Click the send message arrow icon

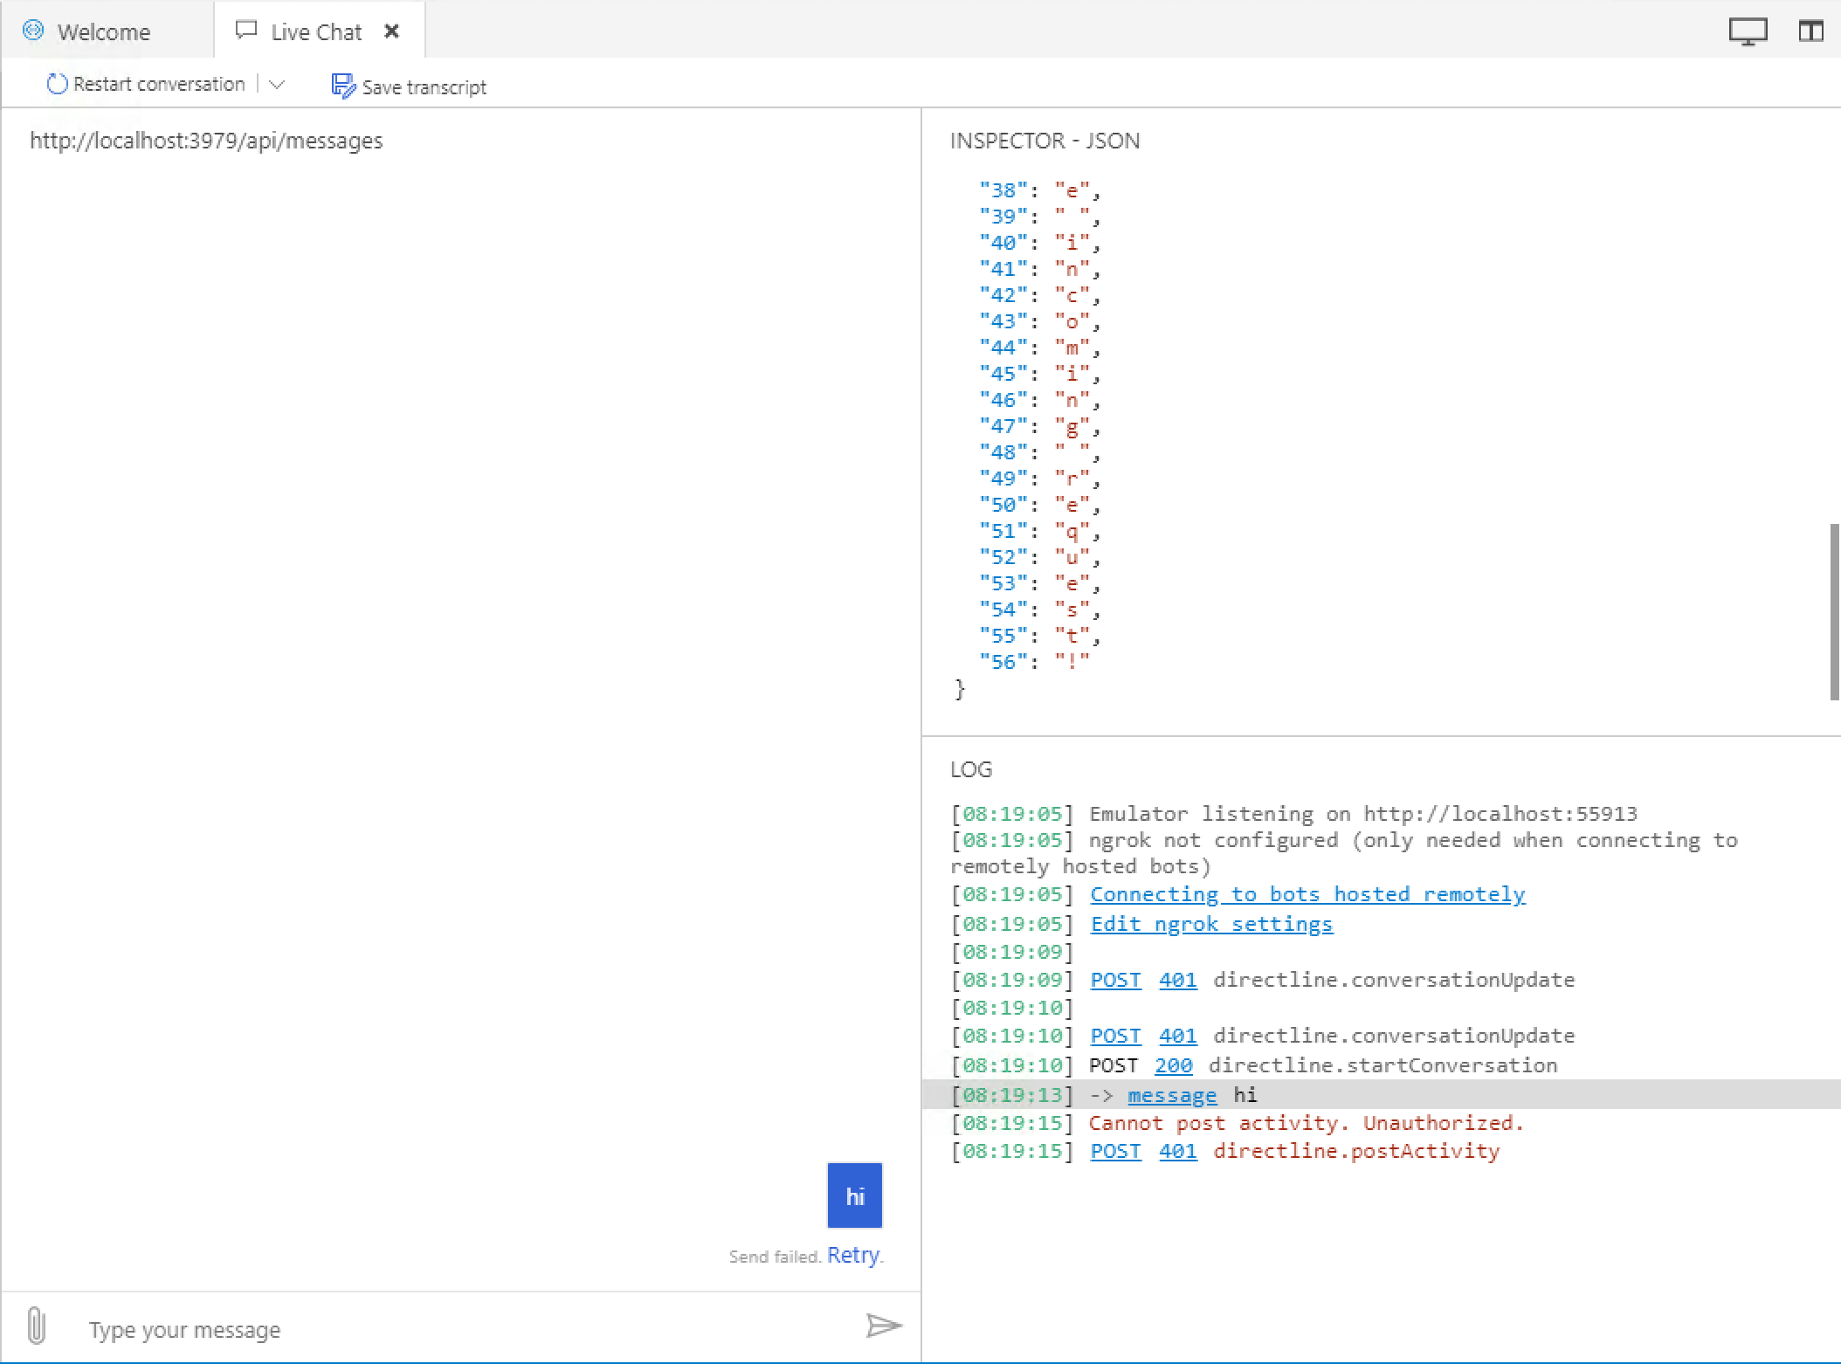tap(883, 1326)
